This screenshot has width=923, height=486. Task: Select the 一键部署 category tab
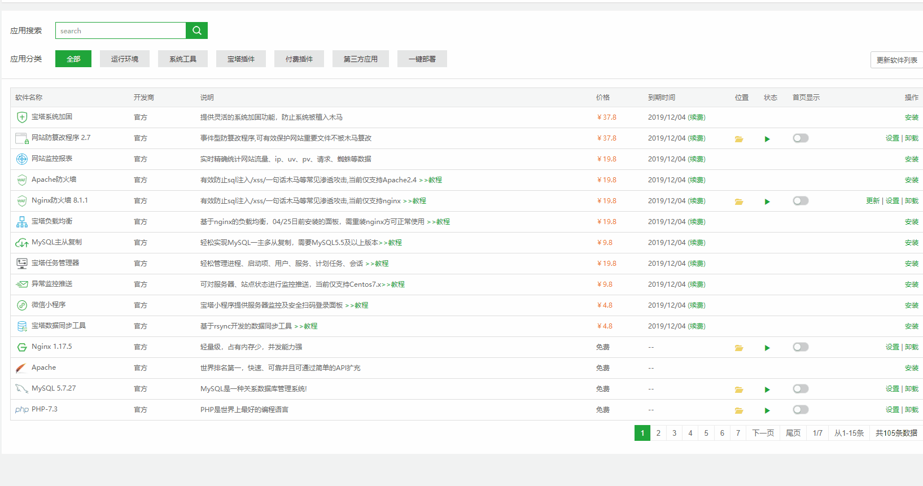tap(422, 59)
